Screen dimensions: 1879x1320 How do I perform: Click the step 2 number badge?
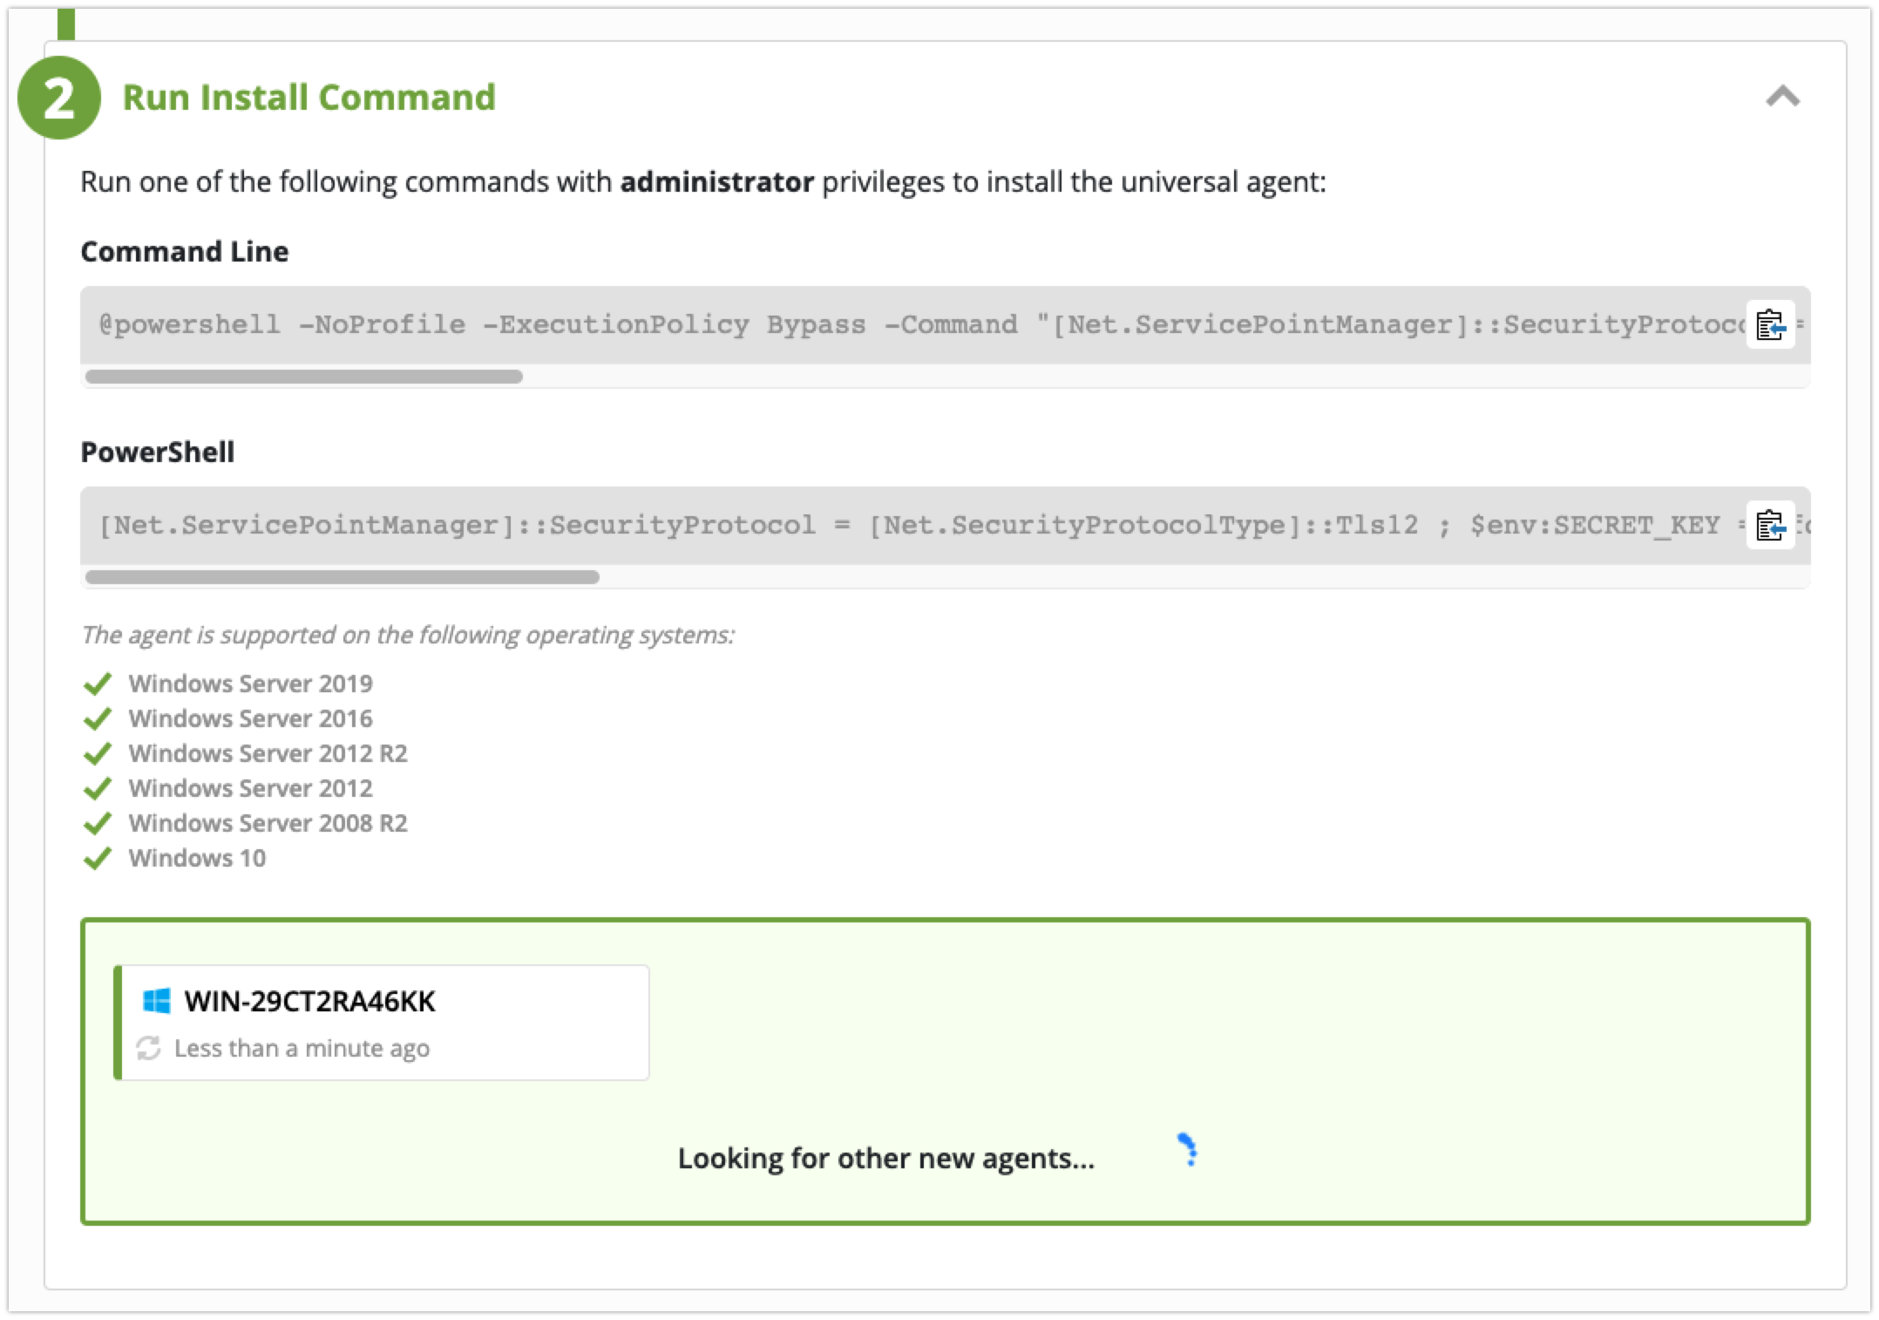(58, 98)
